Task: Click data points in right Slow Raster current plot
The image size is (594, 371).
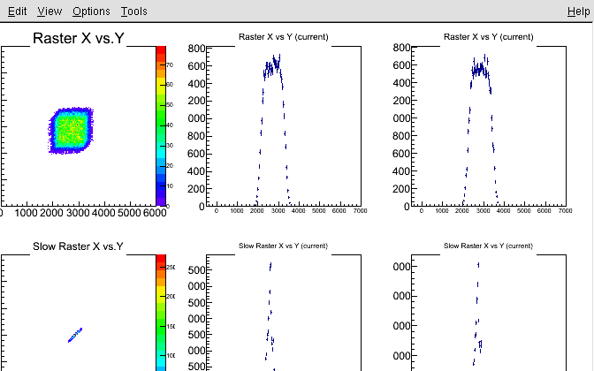Action: (477, 314)
